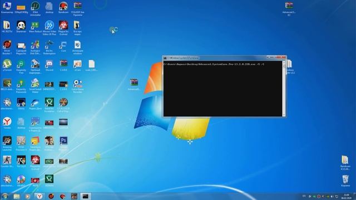This screenshot has width=356, height=200.
Task: Select the Yandex browser desktop shortcut
Action: 7,123
